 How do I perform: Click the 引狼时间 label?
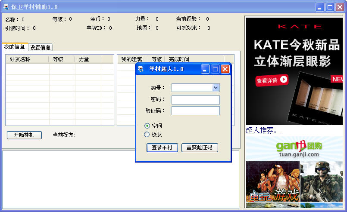[x=17, y=28]
